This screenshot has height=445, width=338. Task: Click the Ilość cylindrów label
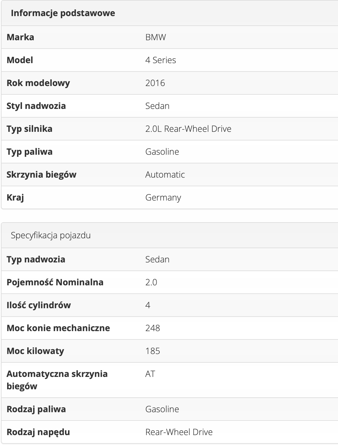pos(39,305)
